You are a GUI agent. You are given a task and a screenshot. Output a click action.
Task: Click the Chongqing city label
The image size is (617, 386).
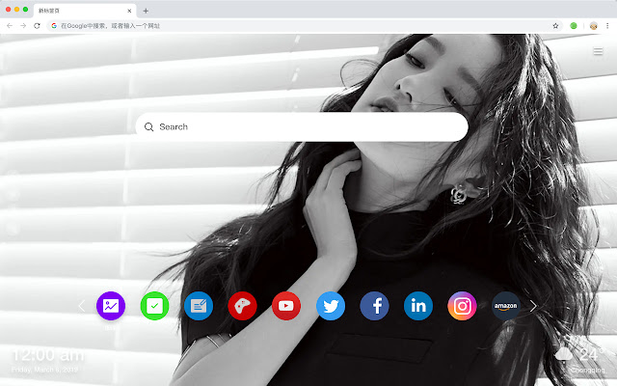(x=588, y=371)
